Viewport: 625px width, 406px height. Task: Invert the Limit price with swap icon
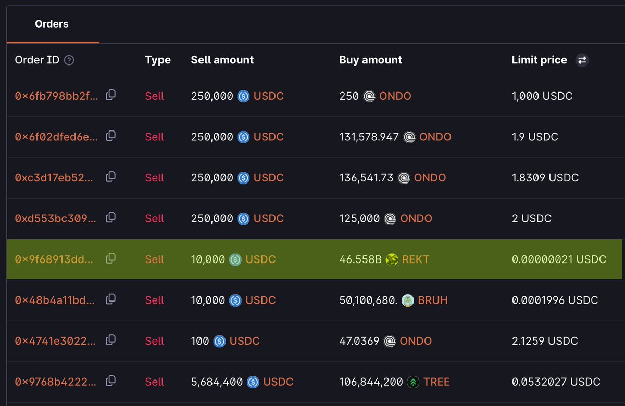tap(582, 60)
